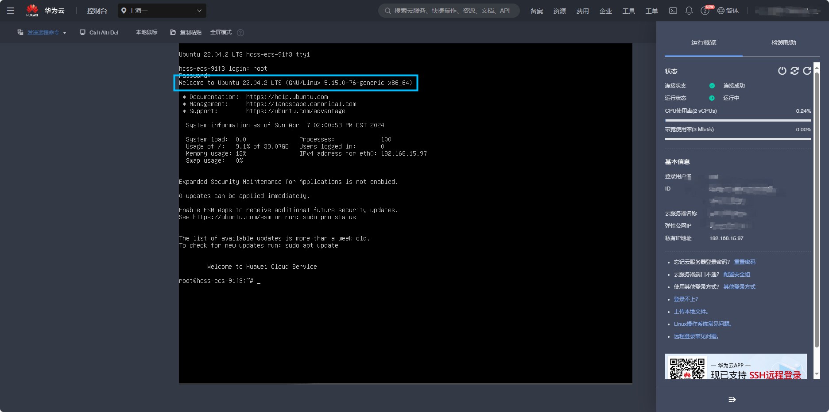Click the fullscreen help question mark icon
The height and width of the screenshot is (412, 829).
pos(240,33)
